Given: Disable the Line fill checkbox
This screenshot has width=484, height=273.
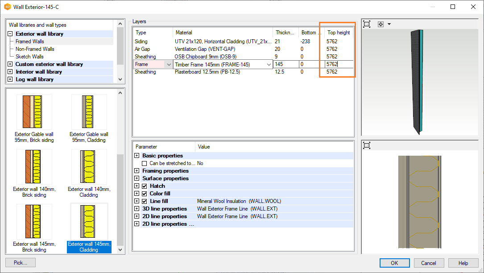Looking at the screenshot, I should pyautogui.click(x=145, y=201).
